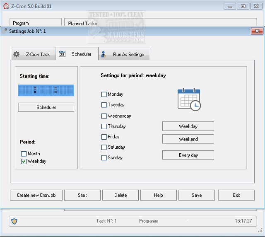
Task: Click the Weekend preset button
Action: point(188,139)
